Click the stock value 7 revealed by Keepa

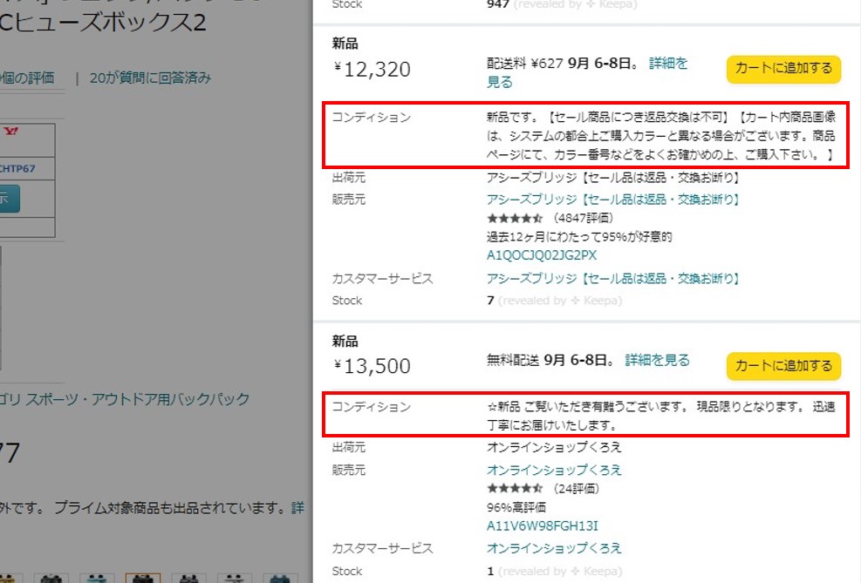click(490, 301)
